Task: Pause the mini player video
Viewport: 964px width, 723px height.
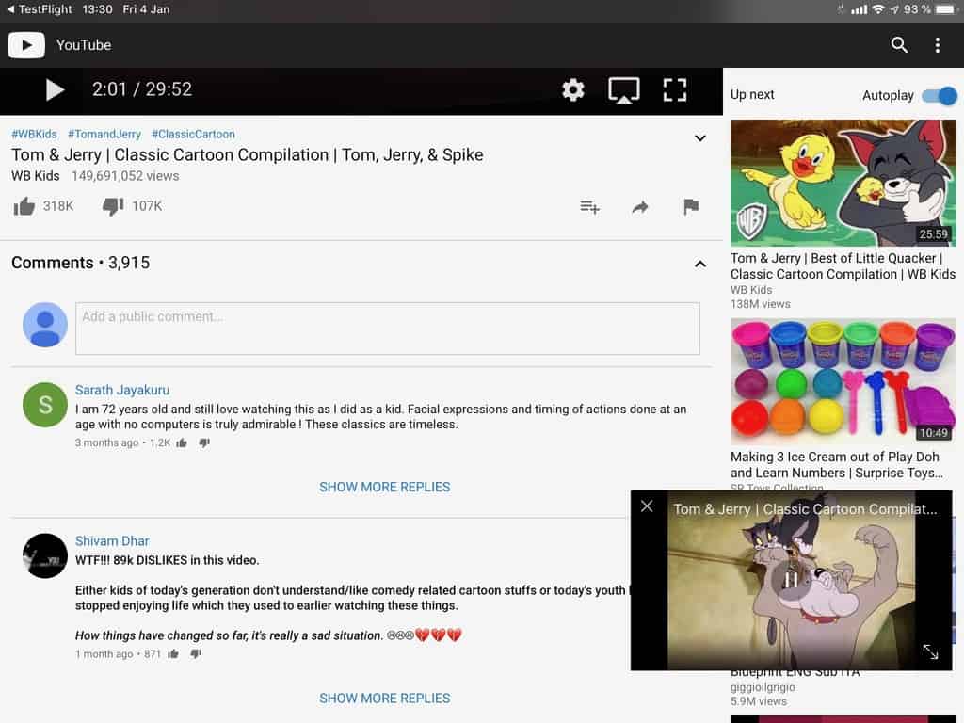Action: (791, 580)
